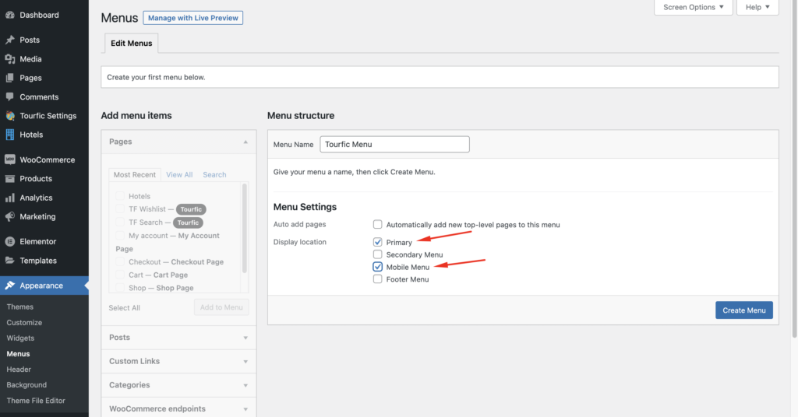Screen dimensions: 798x417
Task: Switch to the View All tab
Action: click(179, 175)
